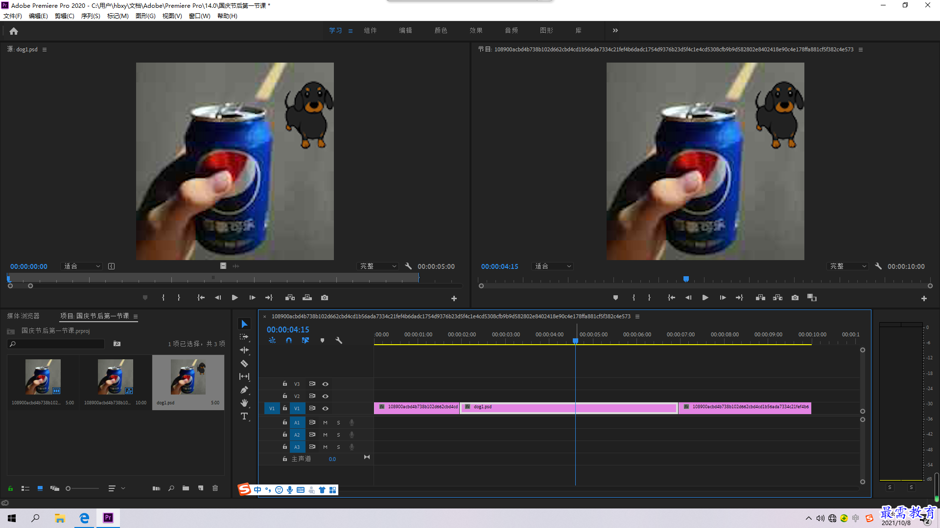Screen dimensions: 940x528
Task: Open button editor plus in Program monitor
Action: (x=924, y=298)
